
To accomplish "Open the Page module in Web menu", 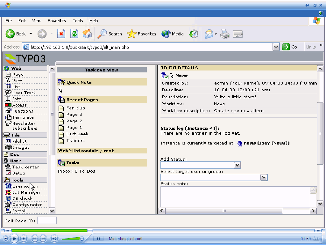I will point(18,74).
